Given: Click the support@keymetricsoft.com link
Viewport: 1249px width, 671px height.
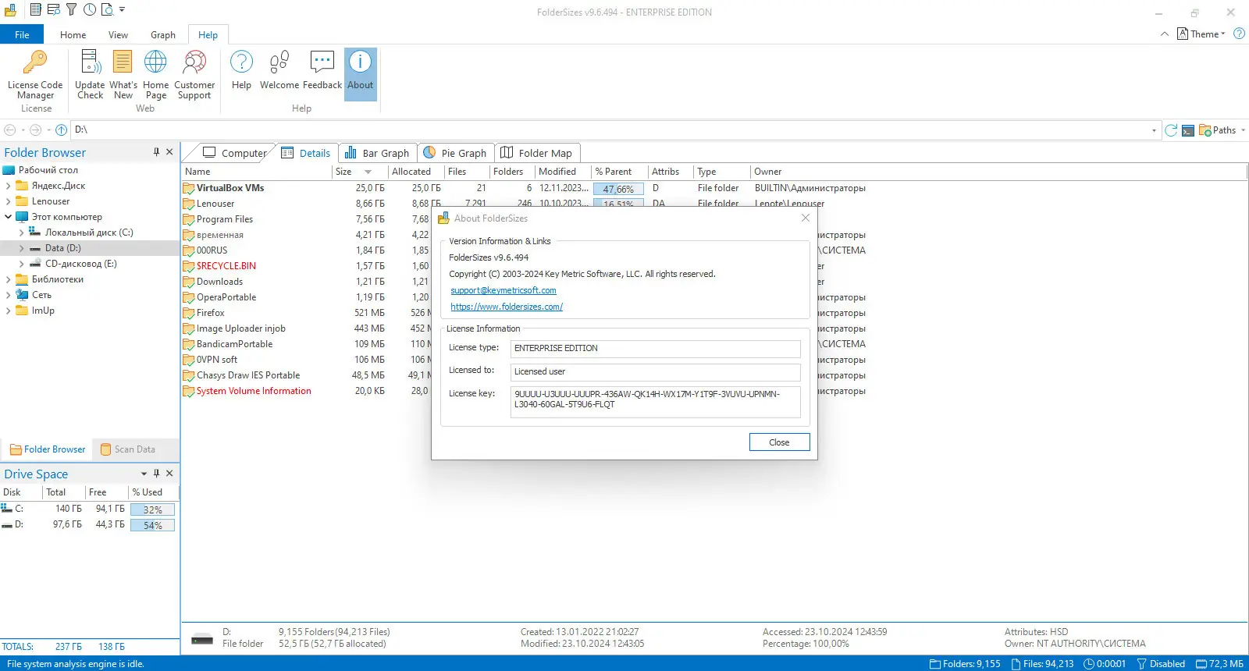Looking at the screenshot, I should point(504,290).
